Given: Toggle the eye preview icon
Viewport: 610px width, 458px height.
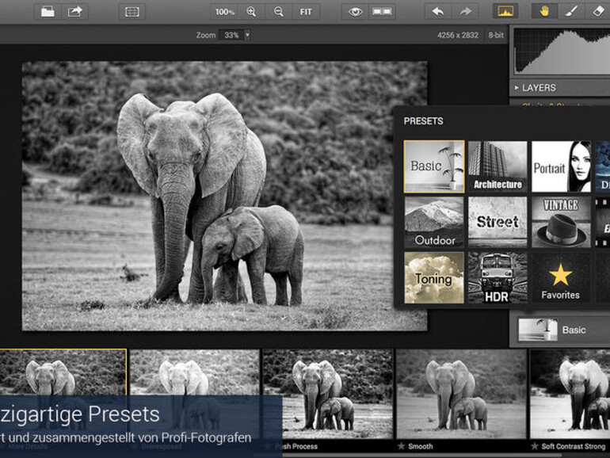Looking at the screenshot, I should 356,12.
